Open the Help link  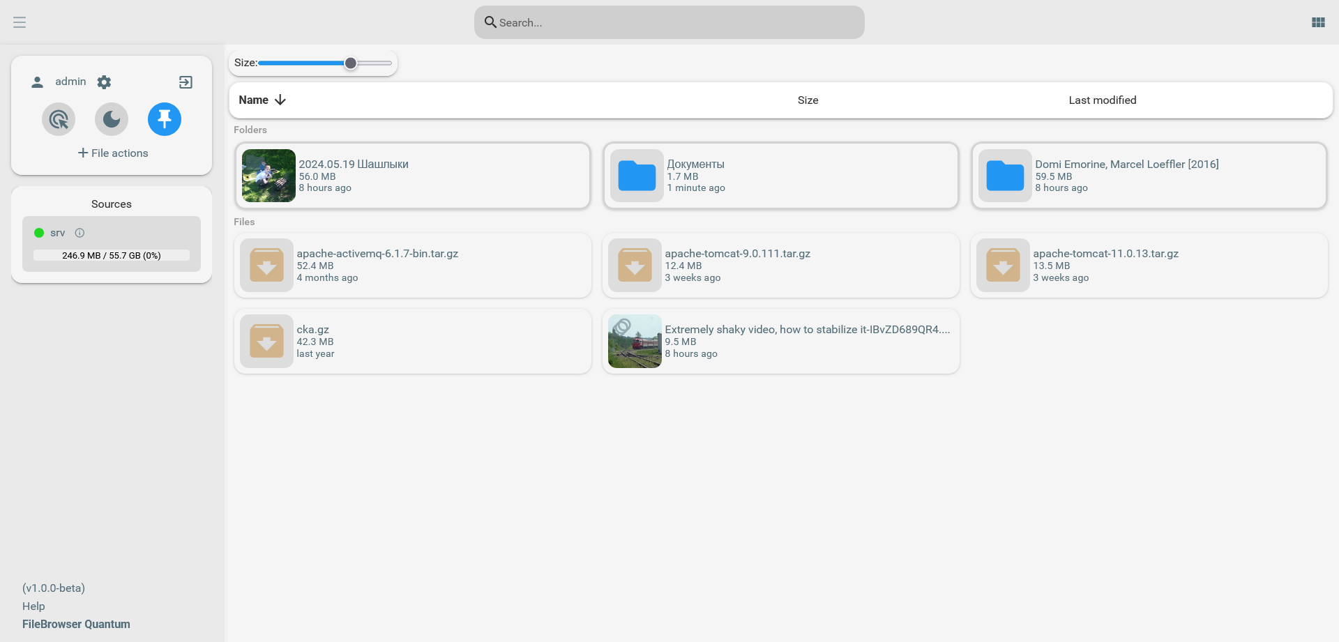point(33,606)
